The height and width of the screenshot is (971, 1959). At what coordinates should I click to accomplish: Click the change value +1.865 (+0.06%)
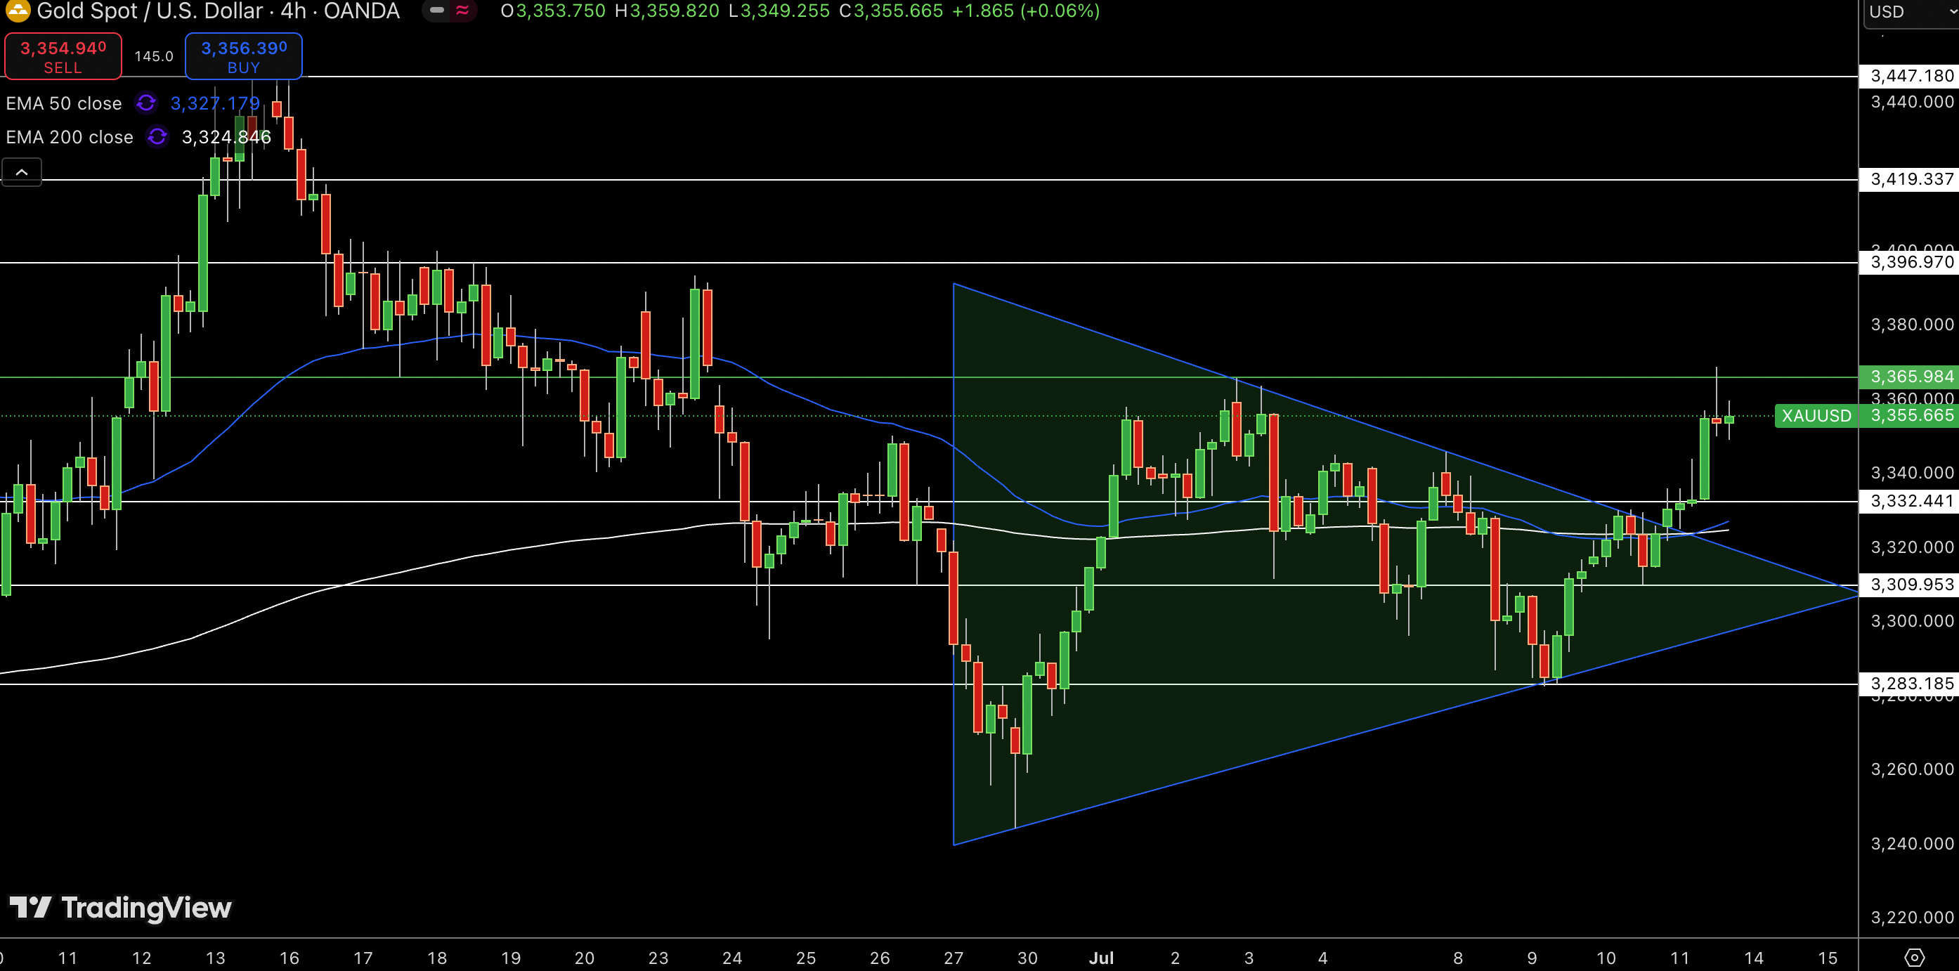[x=1026, y=11]
